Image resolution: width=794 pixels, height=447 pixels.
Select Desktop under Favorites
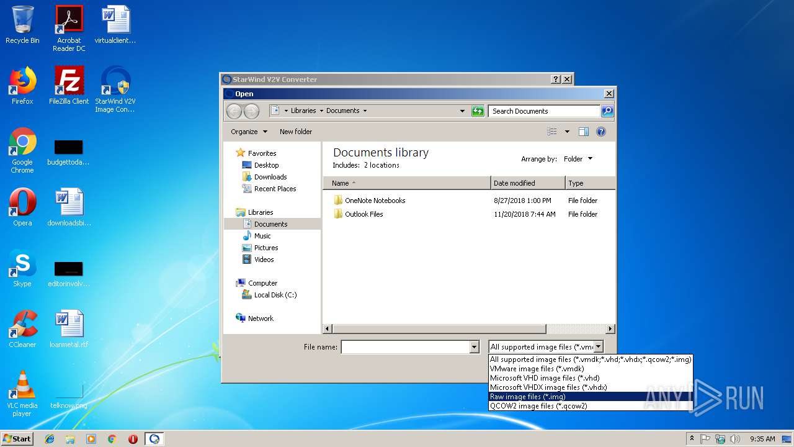266,165
